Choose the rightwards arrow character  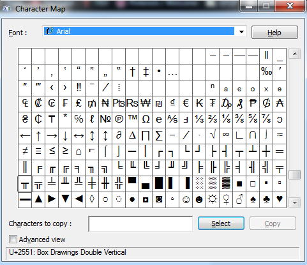[52, 135]
